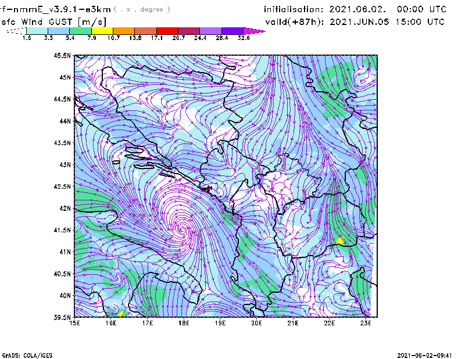Image resolution: width=465 pixels, height=359 pixels.
Task: Click the 'sfc Wind GUST [m/s]' title
Action: [x=53, y=22]
